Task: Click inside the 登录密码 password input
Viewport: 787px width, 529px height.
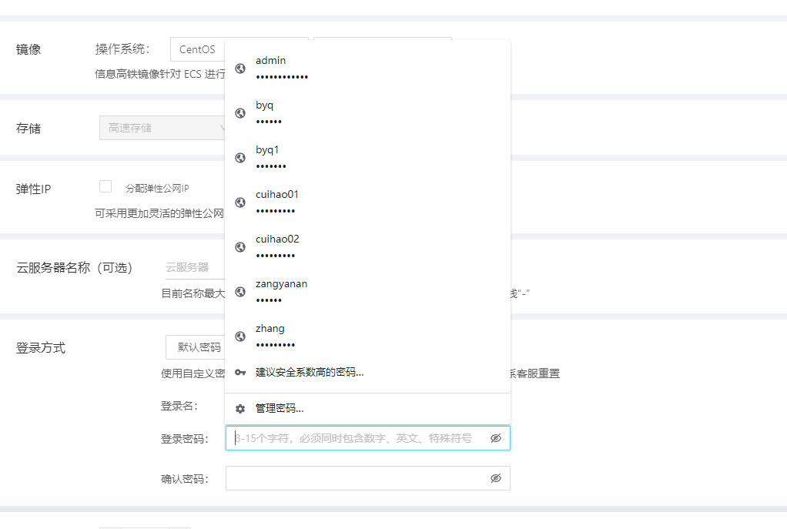Action: pos(347,437)
